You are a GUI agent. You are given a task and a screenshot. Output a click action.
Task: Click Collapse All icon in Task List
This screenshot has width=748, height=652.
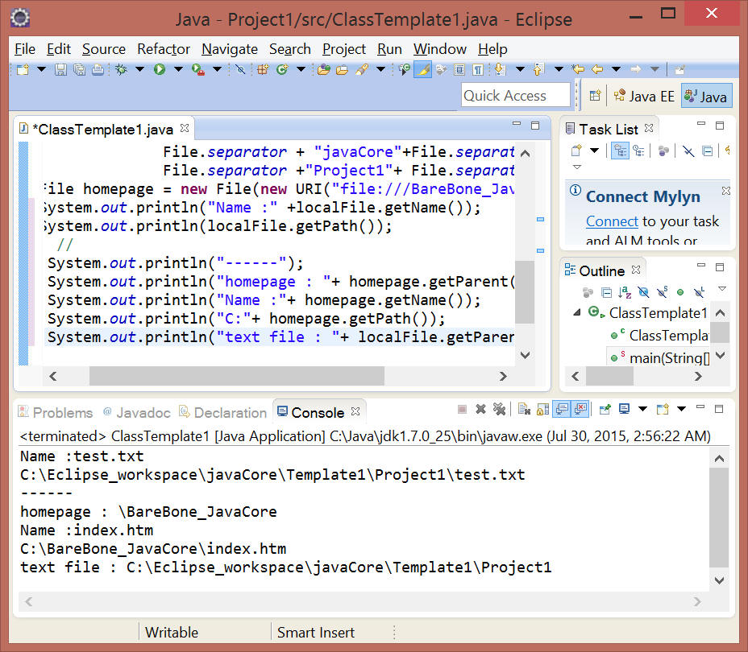point(708,151)
